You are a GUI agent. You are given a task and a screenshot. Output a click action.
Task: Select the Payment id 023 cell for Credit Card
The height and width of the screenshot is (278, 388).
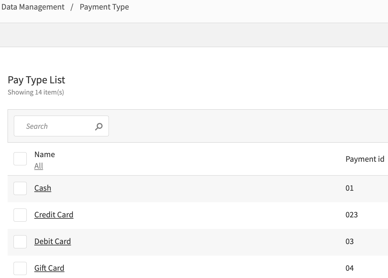(x=352, y=215)
